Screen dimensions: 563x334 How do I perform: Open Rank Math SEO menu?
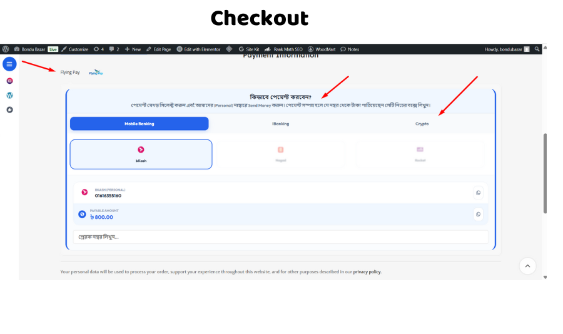coord(283,49)
